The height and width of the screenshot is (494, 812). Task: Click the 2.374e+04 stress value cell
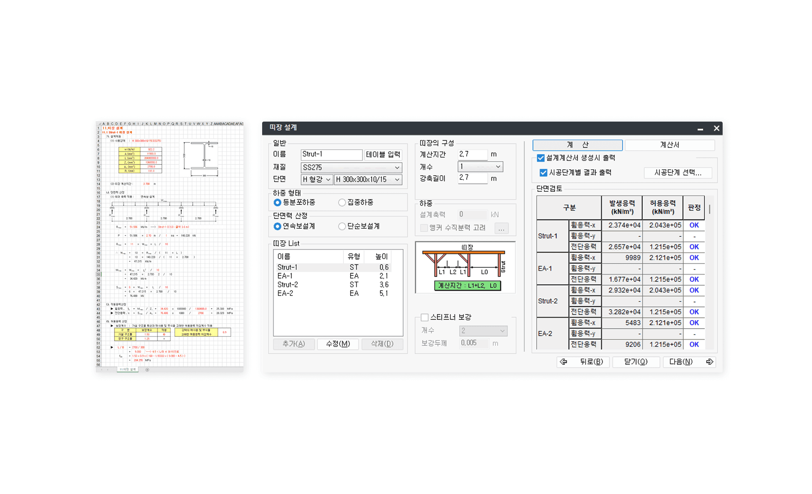622,225
